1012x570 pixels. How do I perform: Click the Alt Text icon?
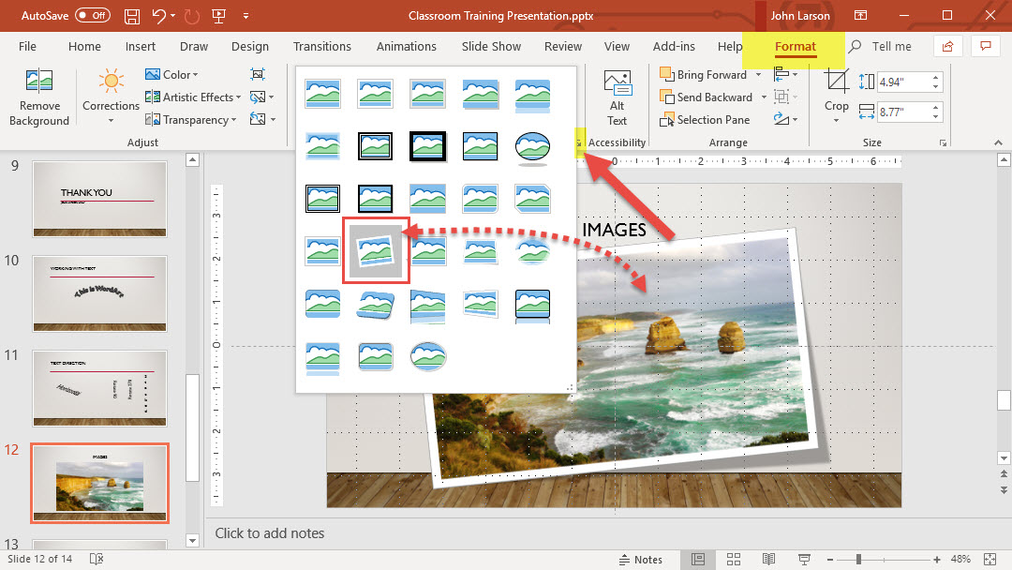(617, 97)
